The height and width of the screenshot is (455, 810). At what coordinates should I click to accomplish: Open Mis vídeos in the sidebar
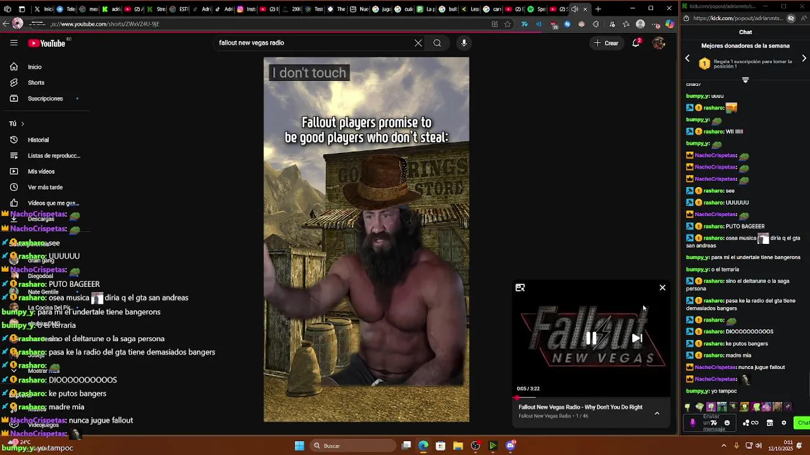[41, 171]
